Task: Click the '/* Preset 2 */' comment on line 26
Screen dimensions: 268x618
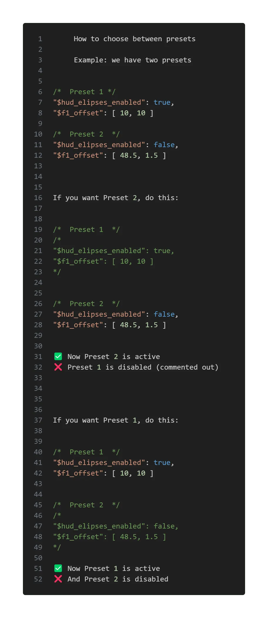Action: point(86,304)
